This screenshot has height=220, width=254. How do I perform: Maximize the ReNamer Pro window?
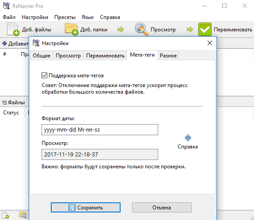(x=224, y=6)
